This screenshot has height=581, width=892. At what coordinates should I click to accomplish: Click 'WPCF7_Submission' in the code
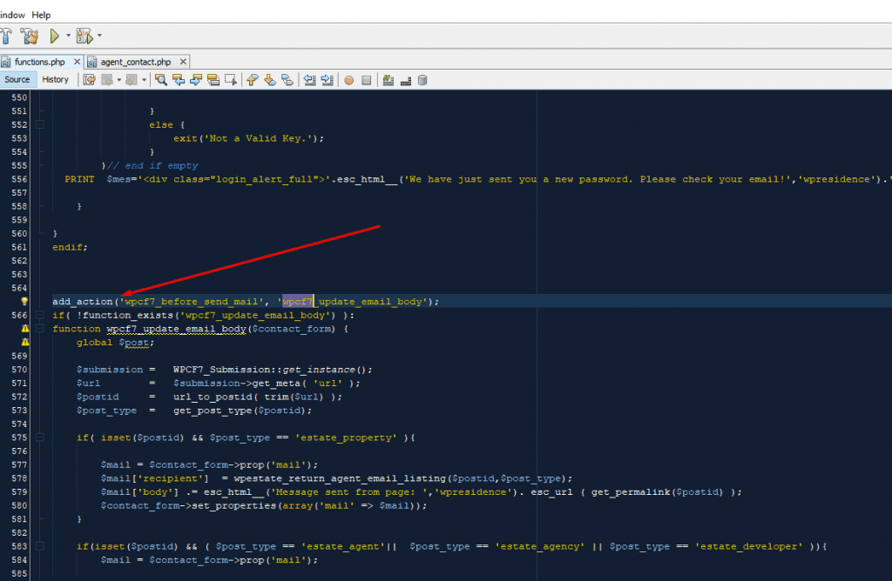click(x=222, y=370)
